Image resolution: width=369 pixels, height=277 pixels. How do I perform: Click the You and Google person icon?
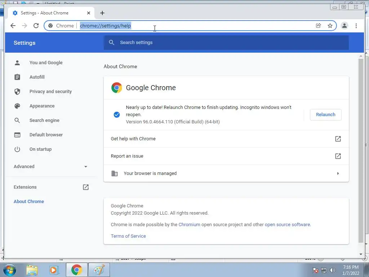coord(17,63)
